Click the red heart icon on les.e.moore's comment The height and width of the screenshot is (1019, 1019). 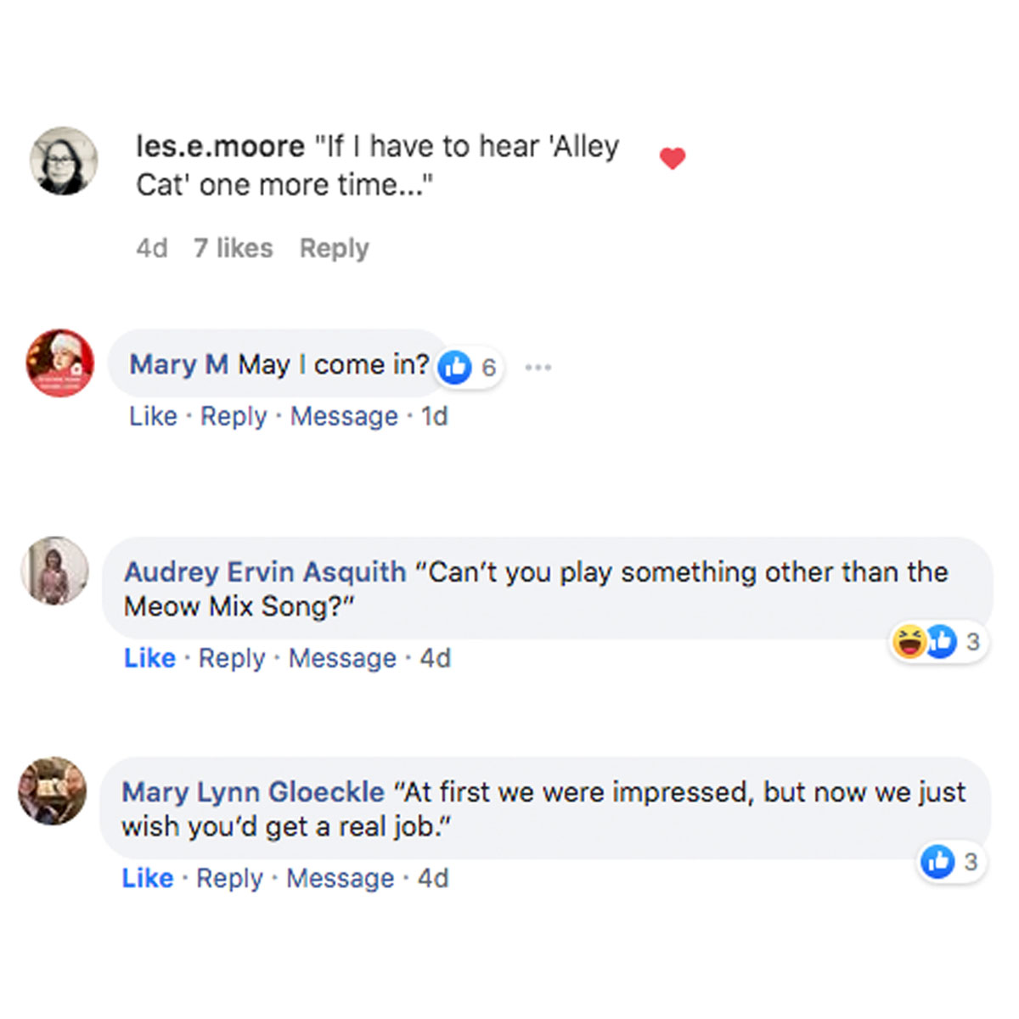pyautogui.click(x=673, y=158)
